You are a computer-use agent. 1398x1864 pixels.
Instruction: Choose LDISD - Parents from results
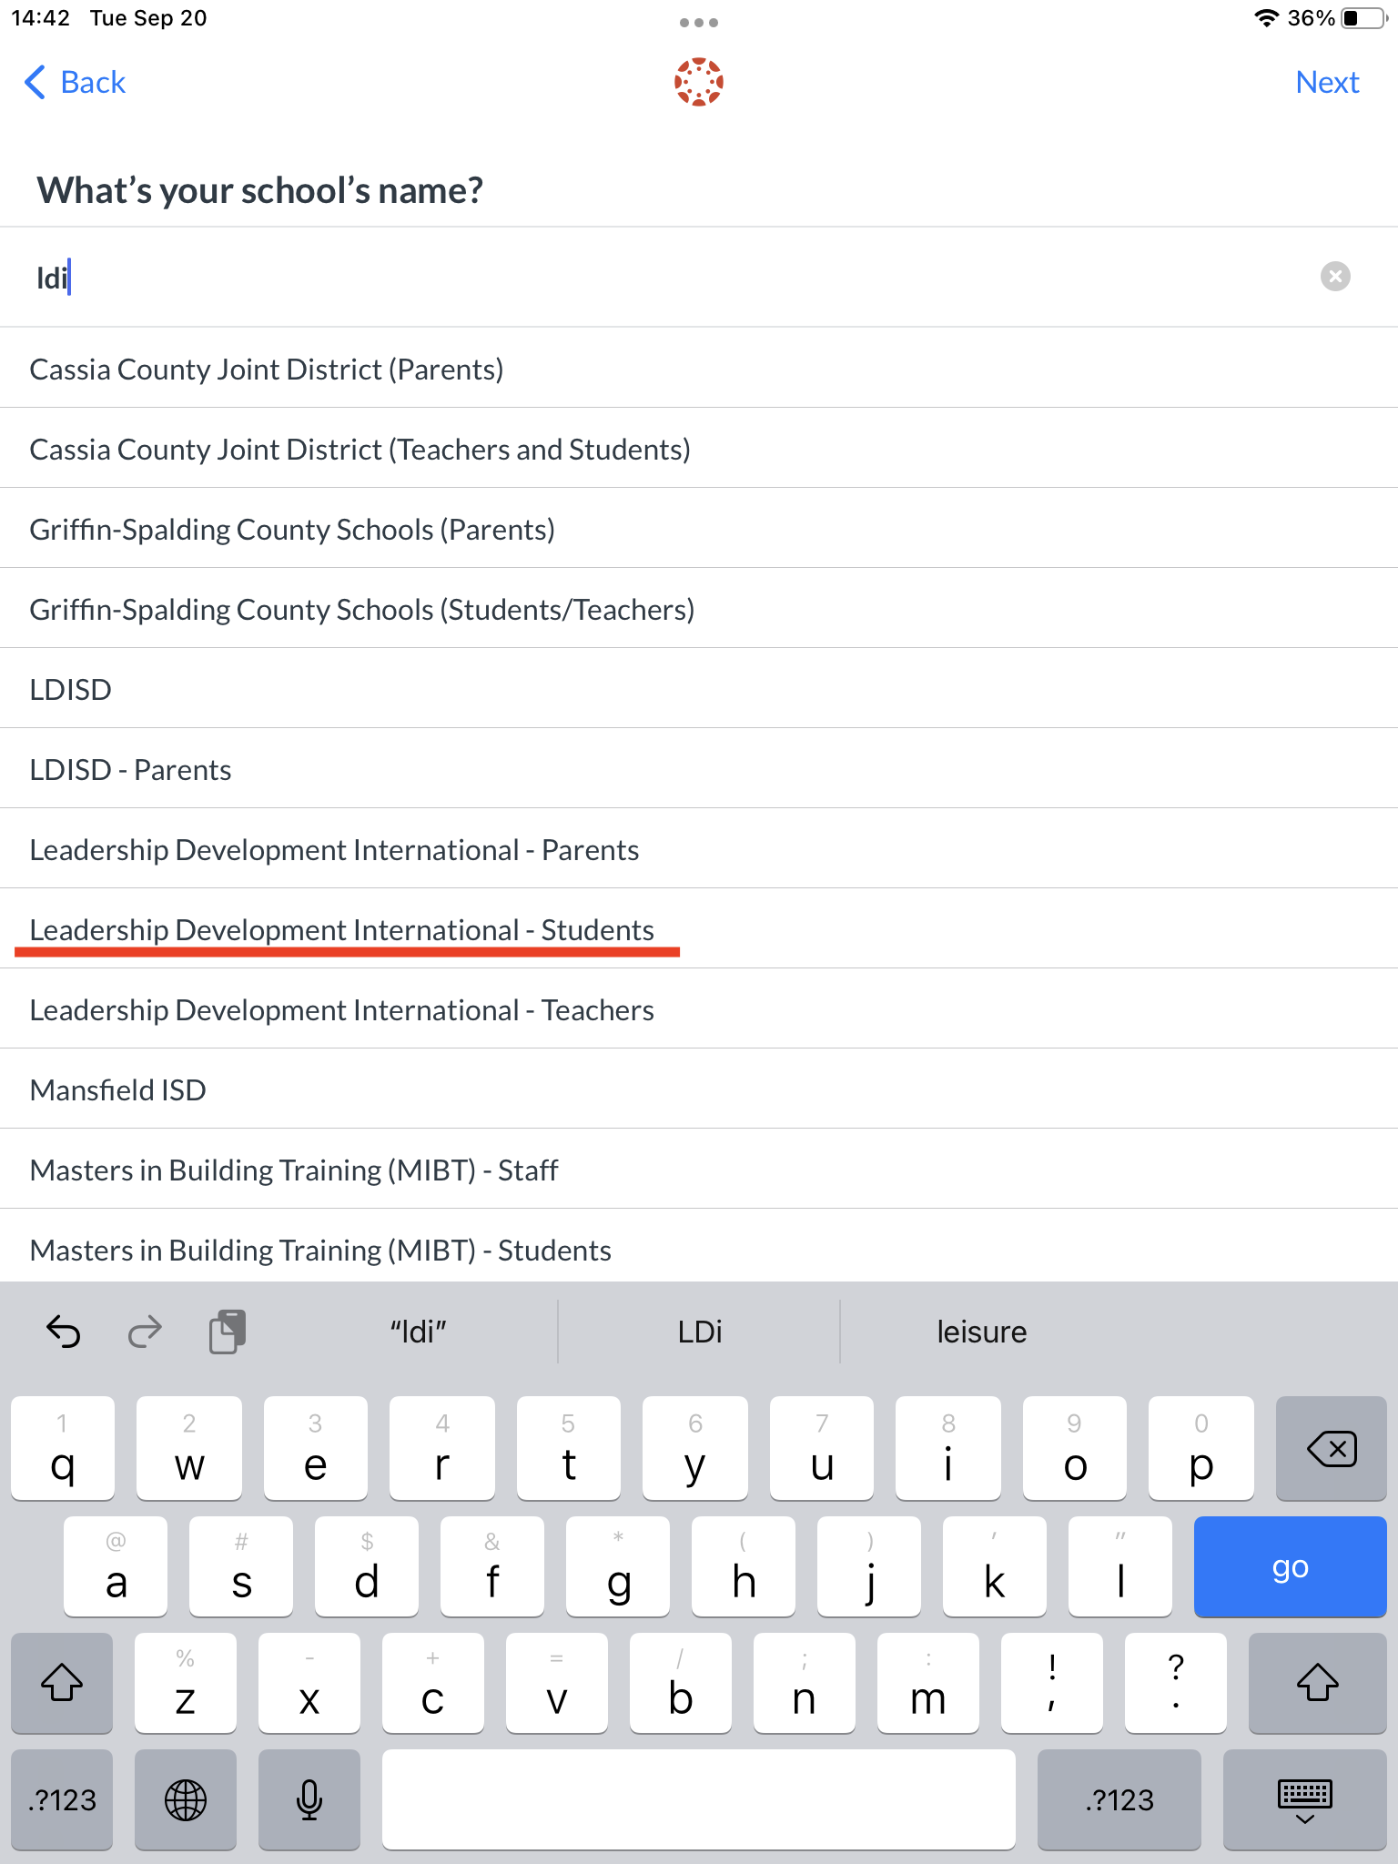click(131, 770)
